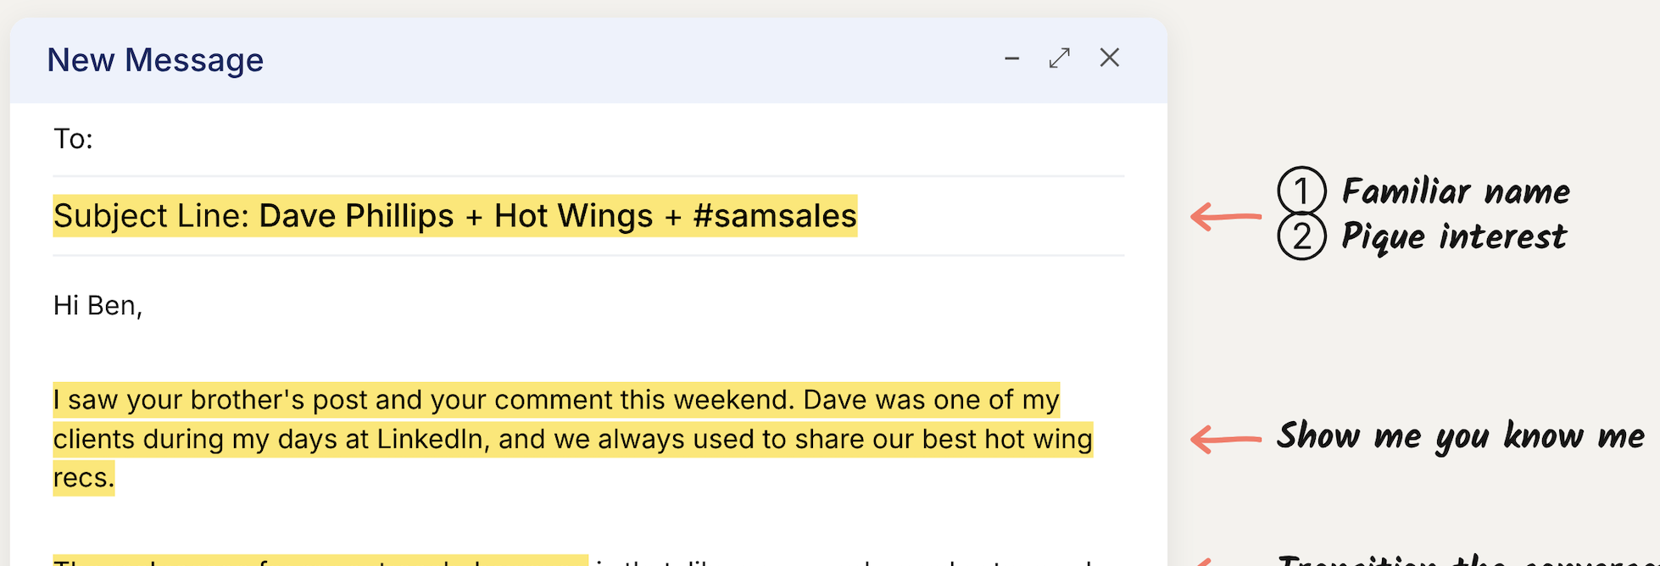Click 'Dave Phillips' in the subject line
The image size is (1660, 566).
356,216
